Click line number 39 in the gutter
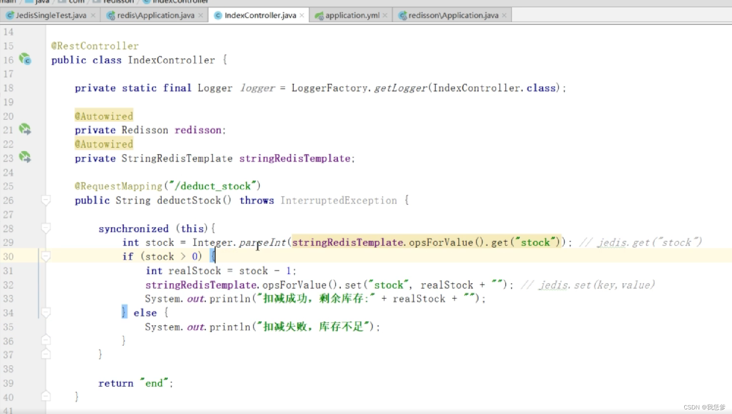 [8, 383]
